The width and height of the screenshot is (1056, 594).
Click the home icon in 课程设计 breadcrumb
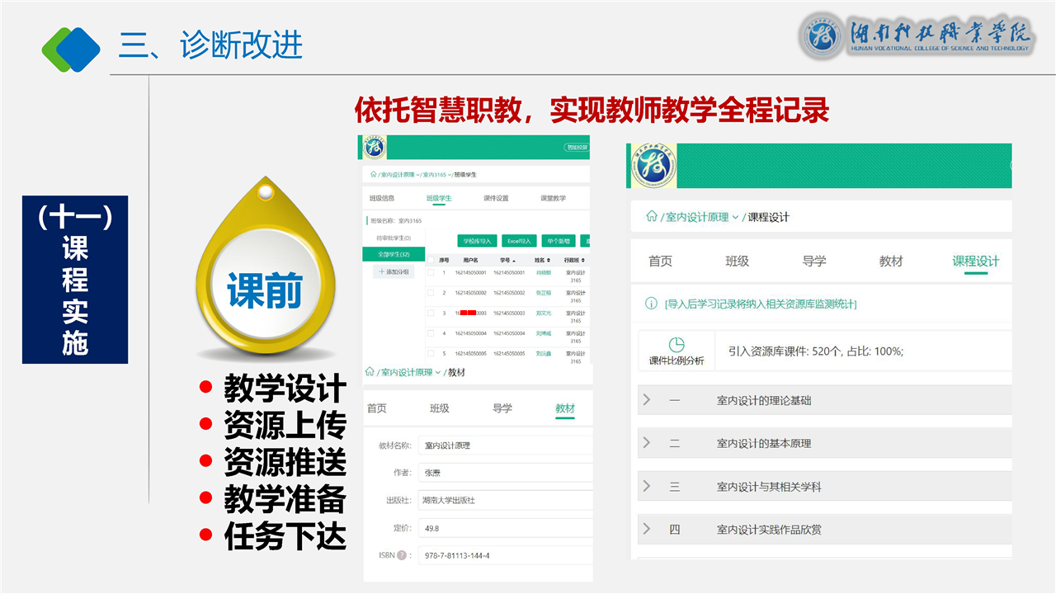click(x=652, y=217)
